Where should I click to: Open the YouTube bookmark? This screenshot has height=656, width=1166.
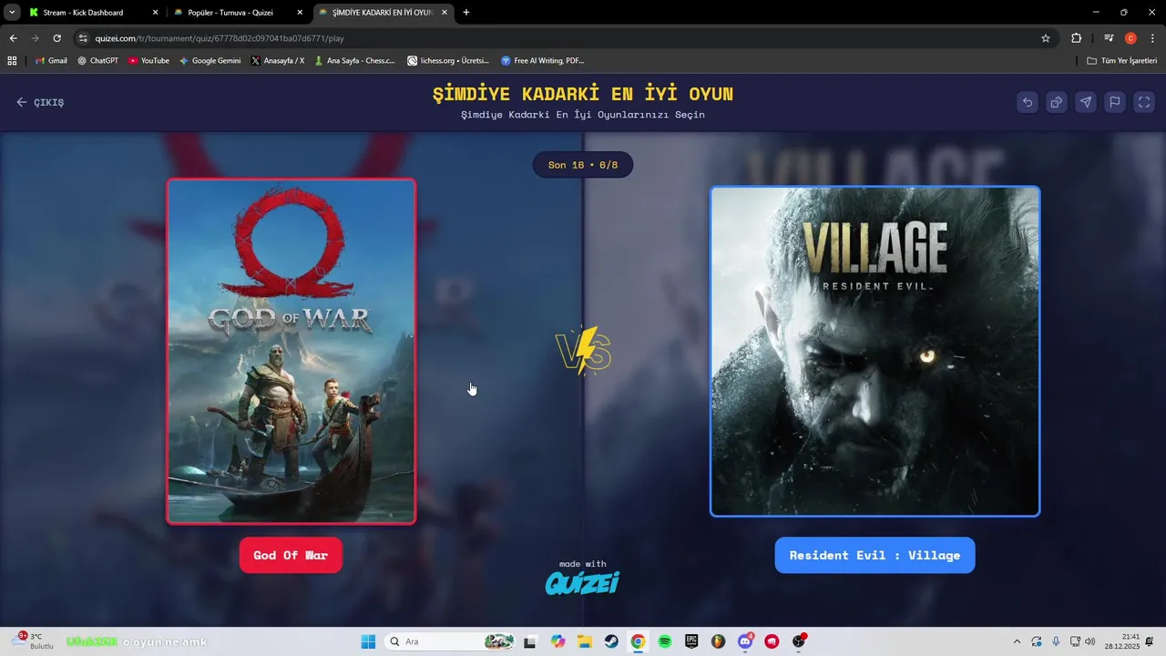point(148,61)
